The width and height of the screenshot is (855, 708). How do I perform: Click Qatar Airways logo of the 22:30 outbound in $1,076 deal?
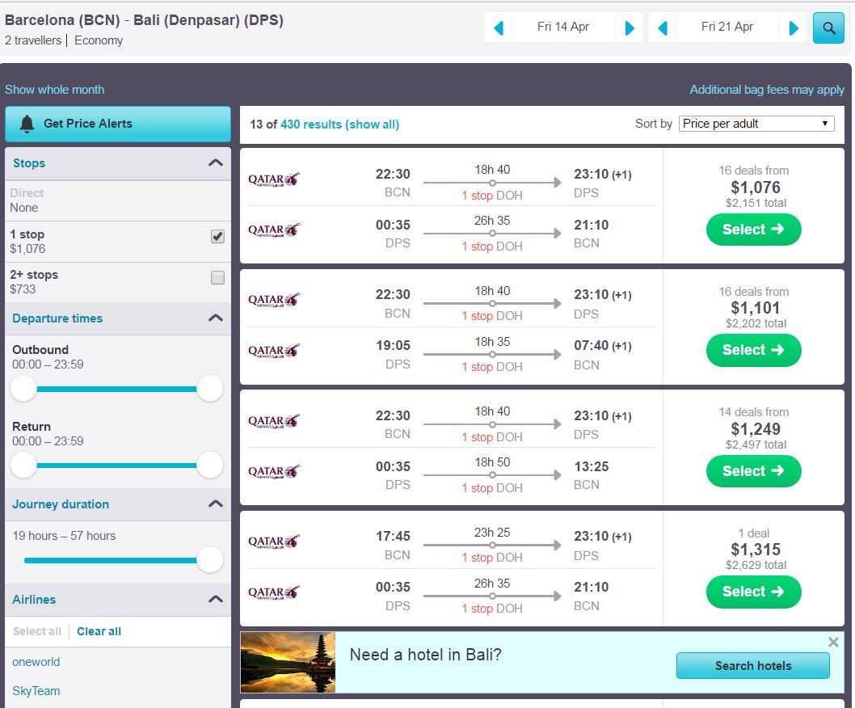(274, 179)
